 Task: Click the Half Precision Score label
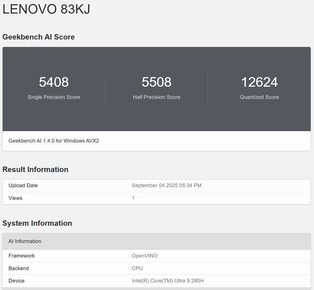(x=157, y=97)
